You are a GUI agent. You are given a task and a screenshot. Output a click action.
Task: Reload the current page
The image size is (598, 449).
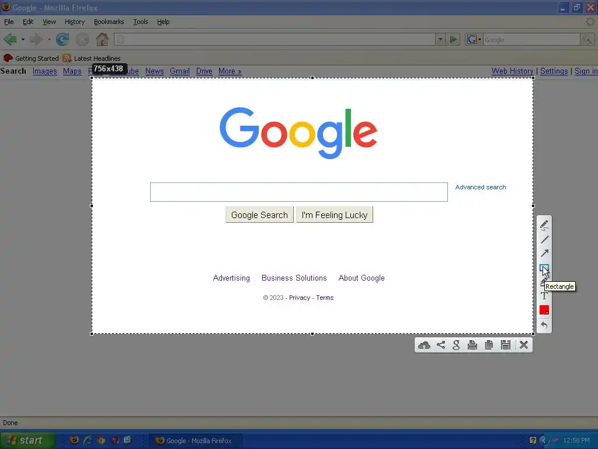point(62,39)
